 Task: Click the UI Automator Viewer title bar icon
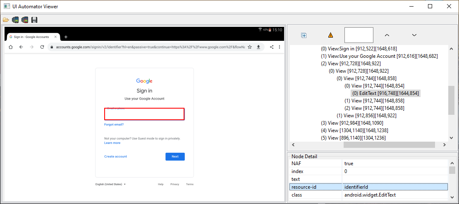click(7, 7)
